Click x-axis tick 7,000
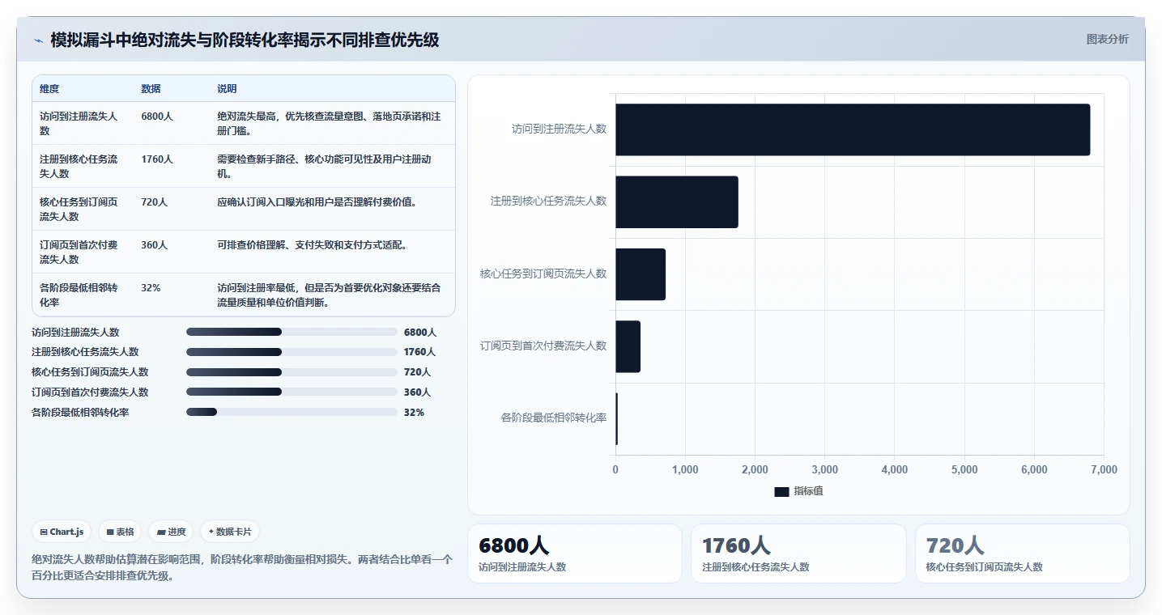The height and width of the screenshot is (615, 1162). [1104, 470]
